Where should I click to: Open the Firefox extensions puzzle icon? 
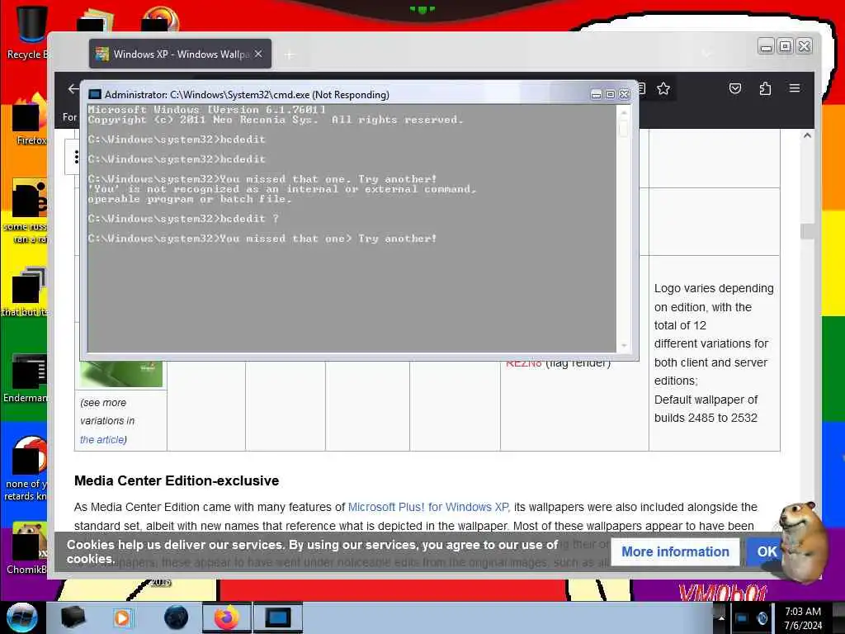click(x=765, y=88)
